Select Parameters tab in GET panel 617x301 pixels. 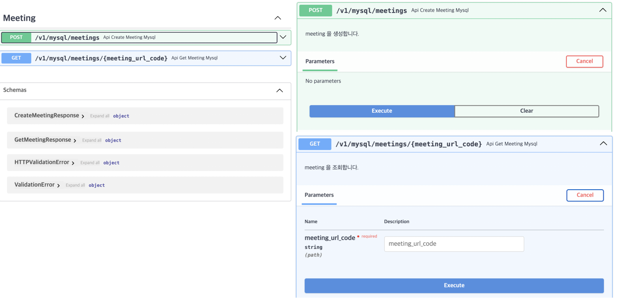(x=319, y=195)
